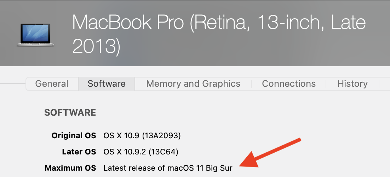This screenshot has height=177, width=390.
Task: Open the Memory and Graphics tab
Action: tap(193, 84)
